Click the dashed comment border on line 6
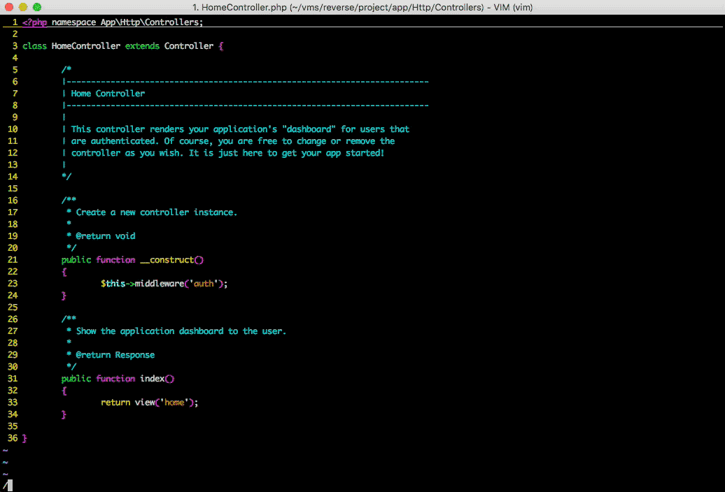 tap(246, 82)
